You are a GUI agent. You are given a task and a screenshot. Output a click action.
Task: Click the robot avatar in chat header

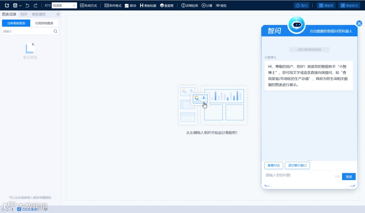point(297,25)
